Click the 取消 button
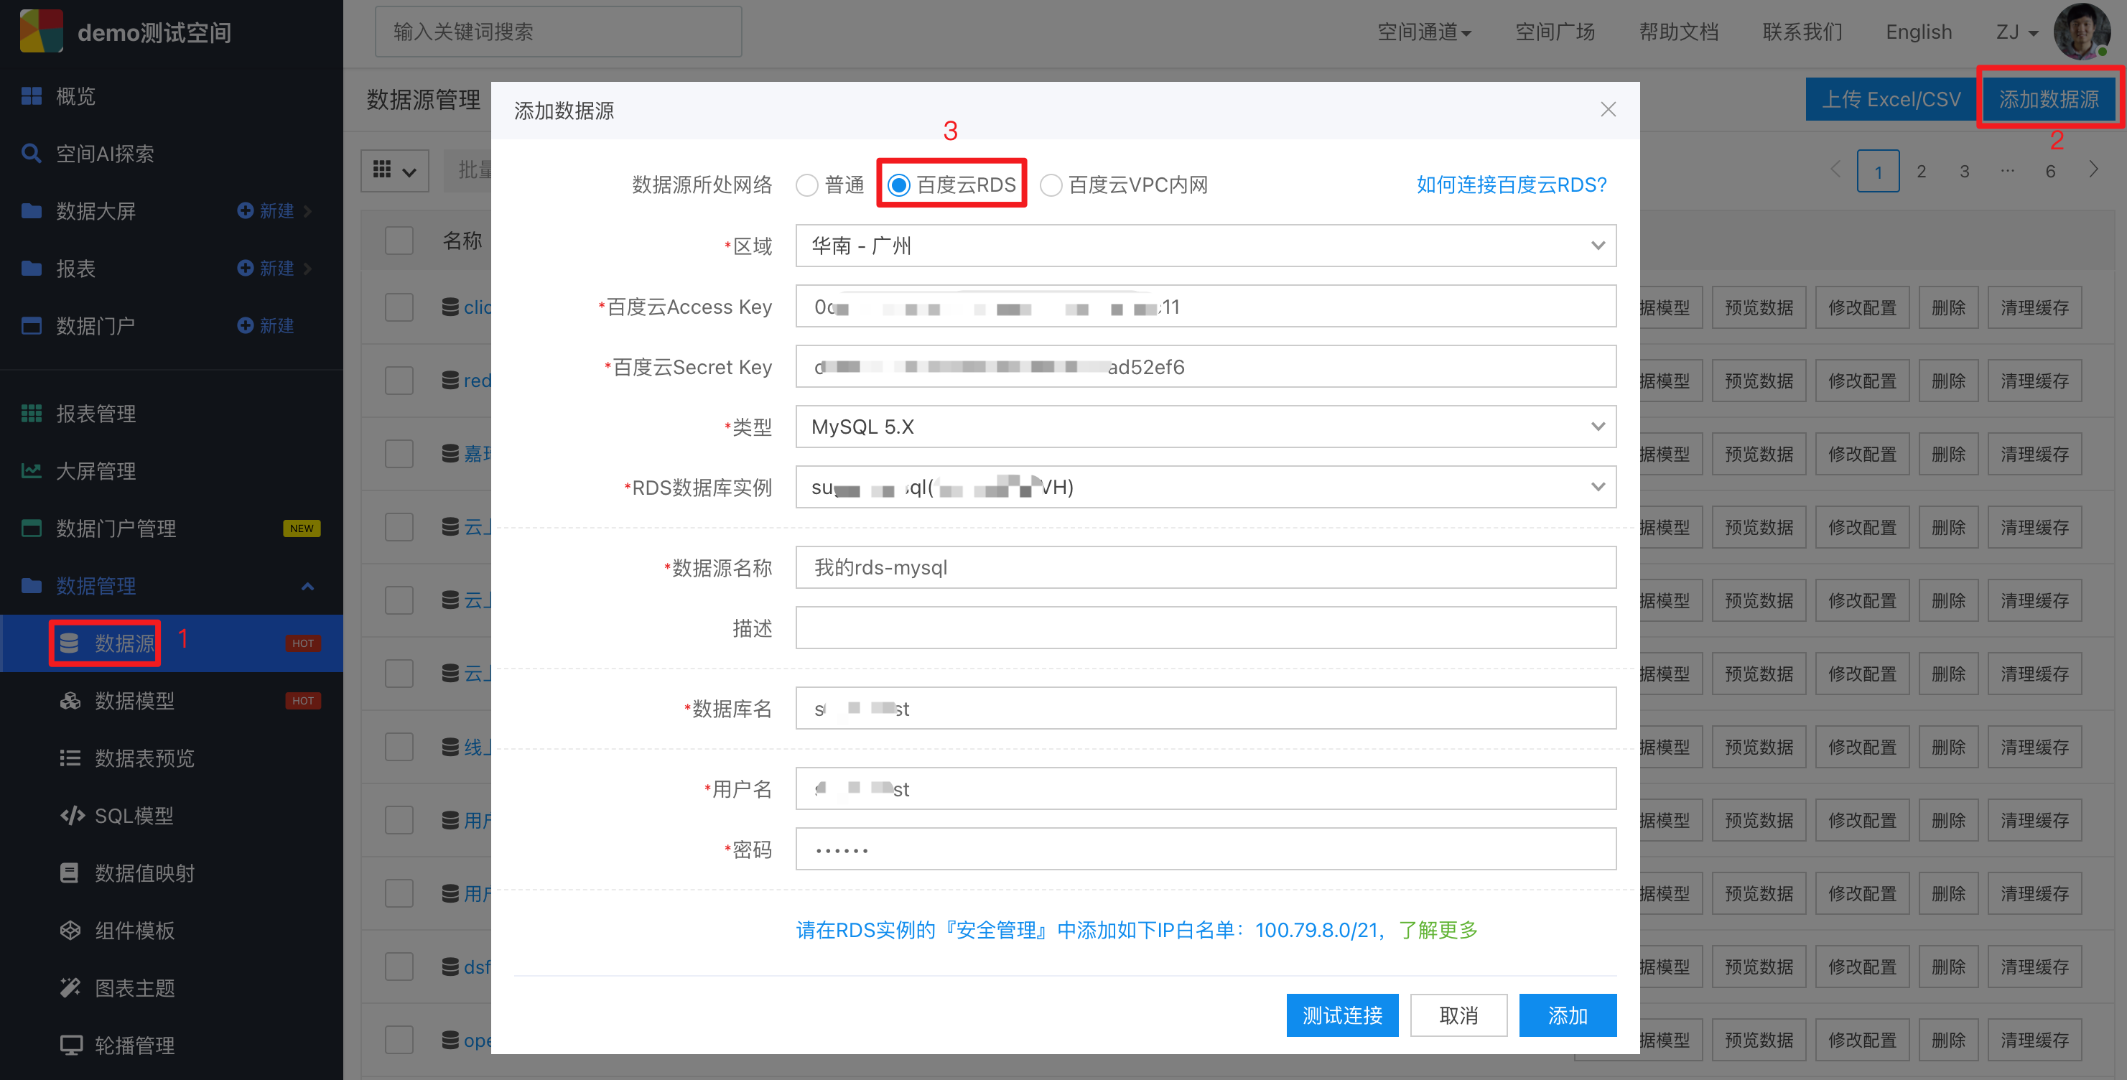2127x1080 pixels. click(x=1459, y=1015)
